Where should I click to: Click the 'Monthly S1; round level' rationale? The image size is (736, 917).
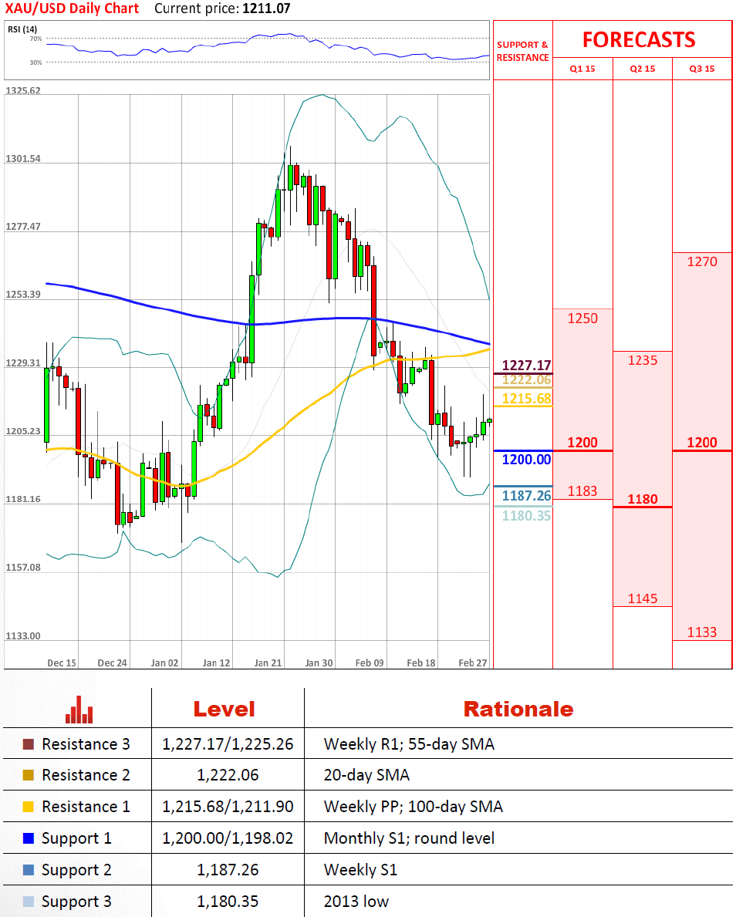point(409,838)
